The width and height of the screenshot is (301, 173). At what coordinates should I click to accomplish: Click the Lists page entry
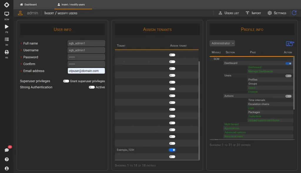coord(251,108)
